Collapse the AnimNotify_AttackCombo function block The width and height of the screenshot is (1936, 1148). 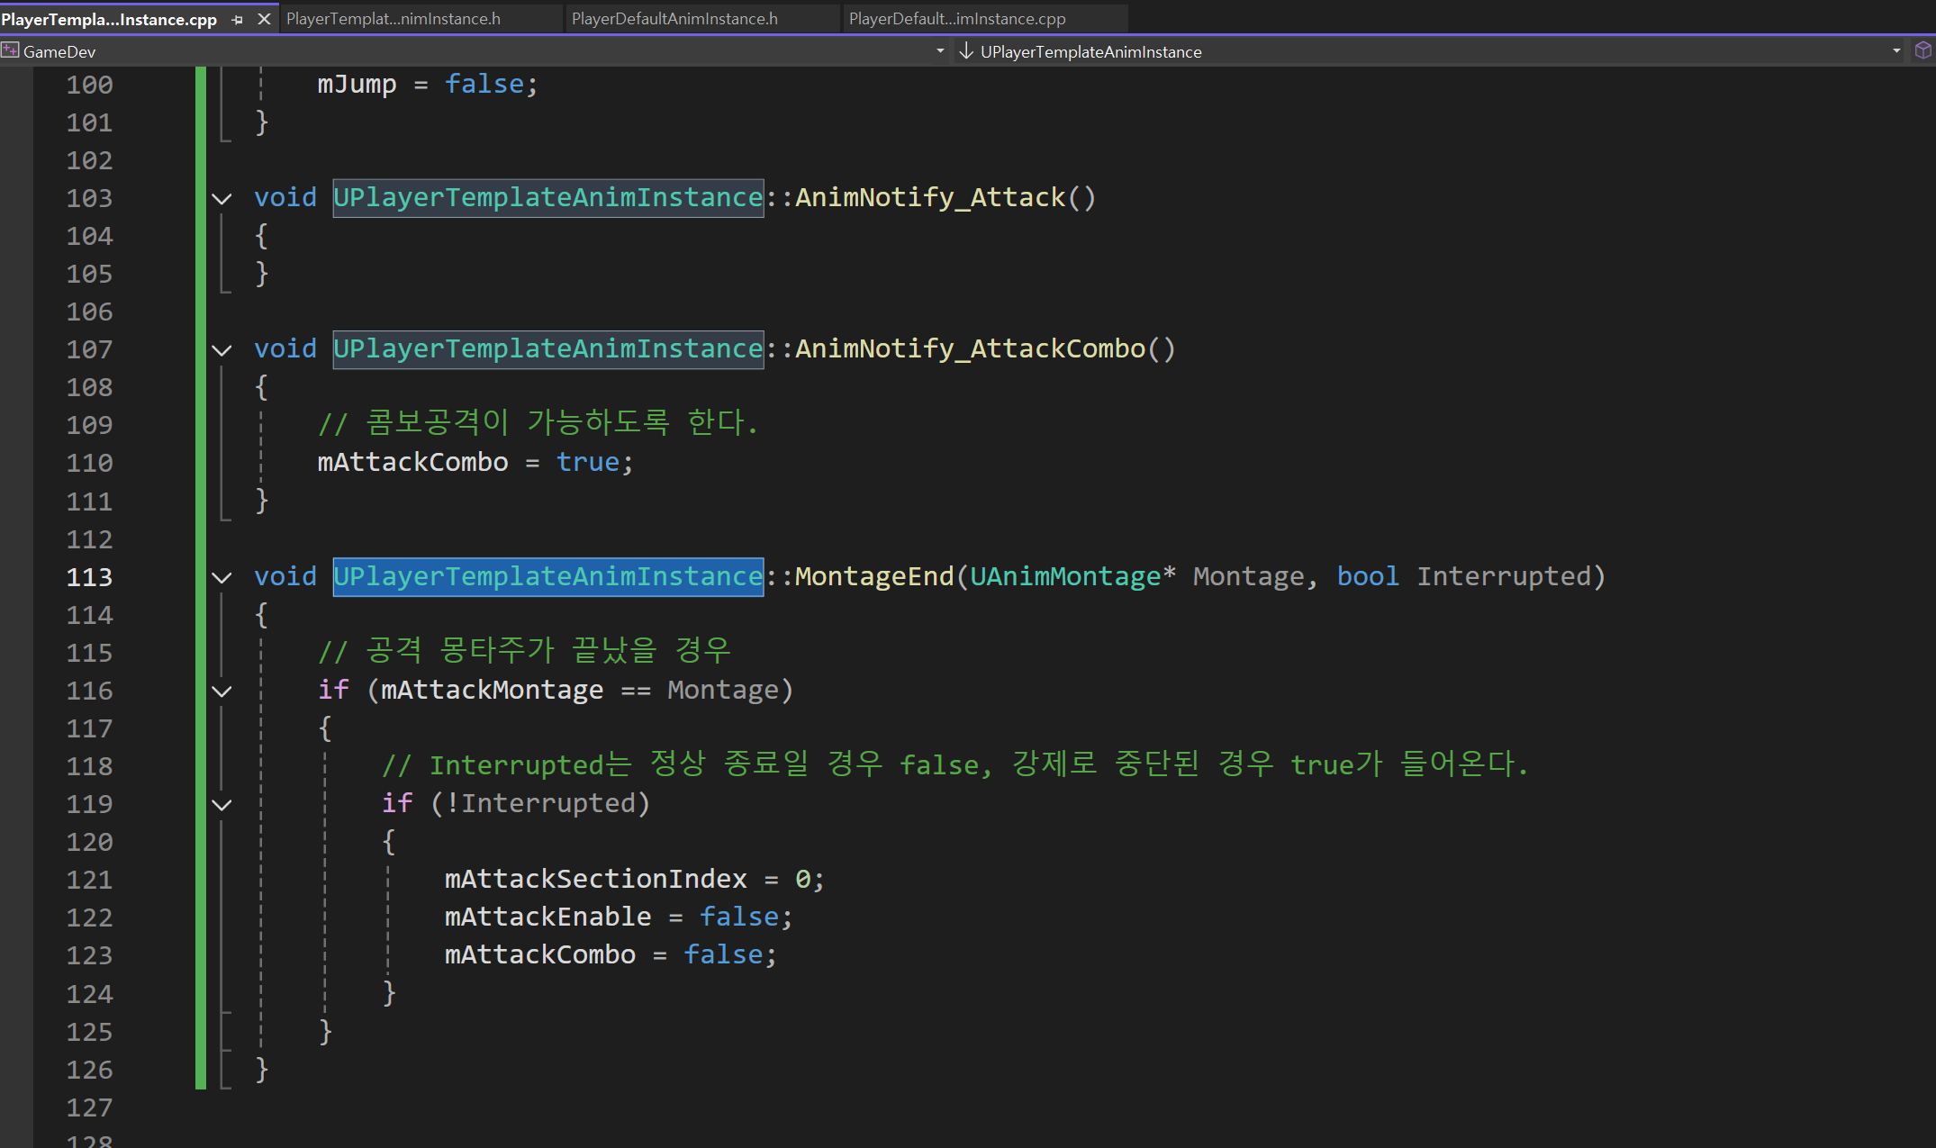(222, 349)
